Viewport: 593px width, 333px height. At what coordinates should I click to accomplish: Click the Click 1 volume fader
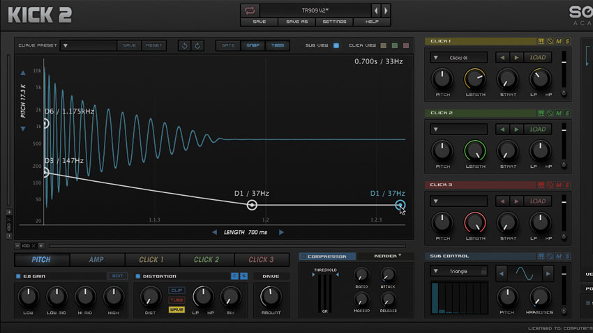[x=564, y=62]
